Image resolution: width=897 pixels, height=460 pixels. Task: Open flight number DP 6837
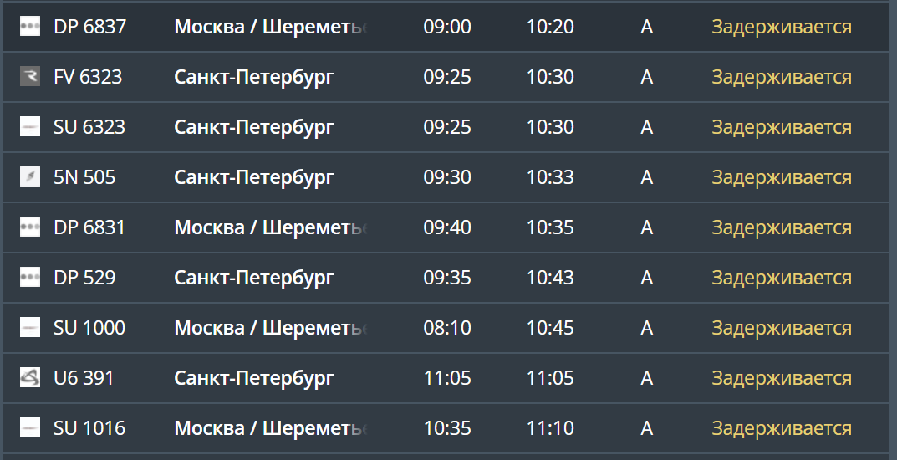pyautogui.click(x=89, y=27)
